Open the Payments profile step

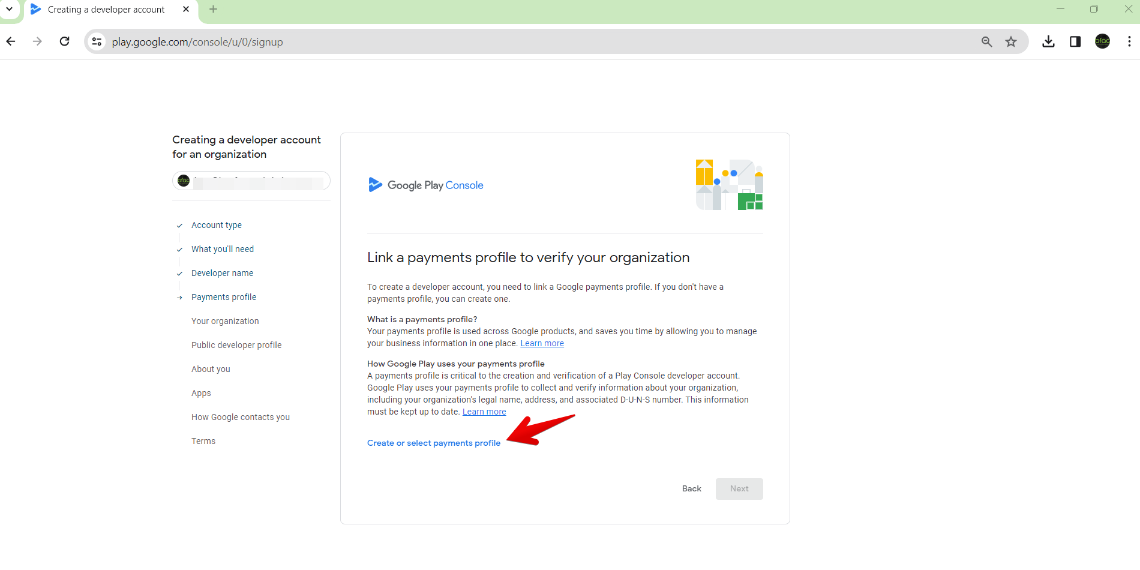(x=223, y=297)
